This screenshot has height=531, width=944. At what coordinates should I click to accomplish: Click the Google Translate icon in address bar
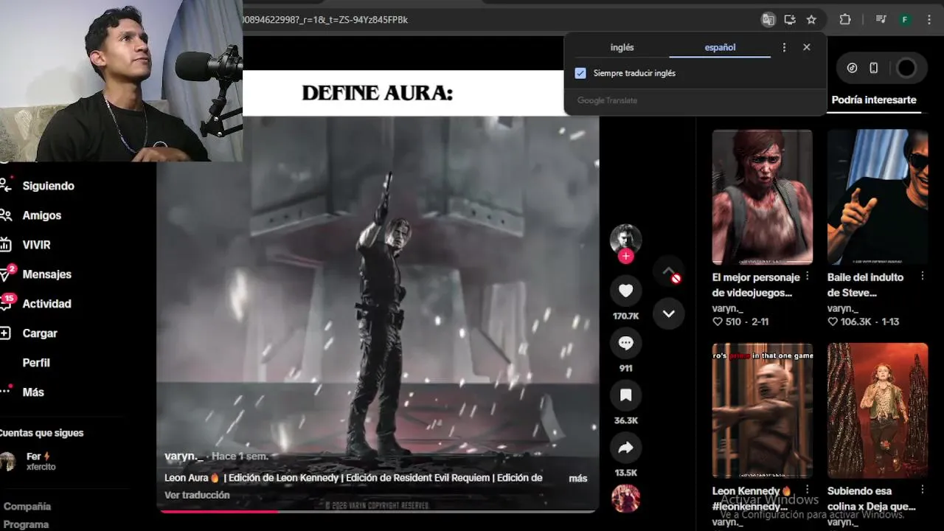click(x=768, y=20)
